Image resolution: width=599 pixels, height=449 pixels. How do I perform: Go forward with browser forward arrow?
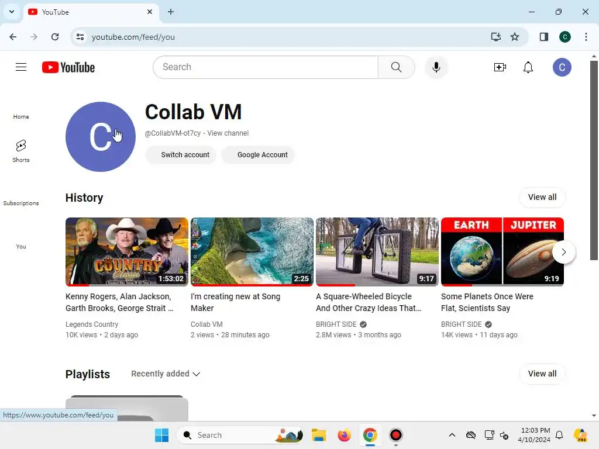pyautogui.click(x=34, y=37)
